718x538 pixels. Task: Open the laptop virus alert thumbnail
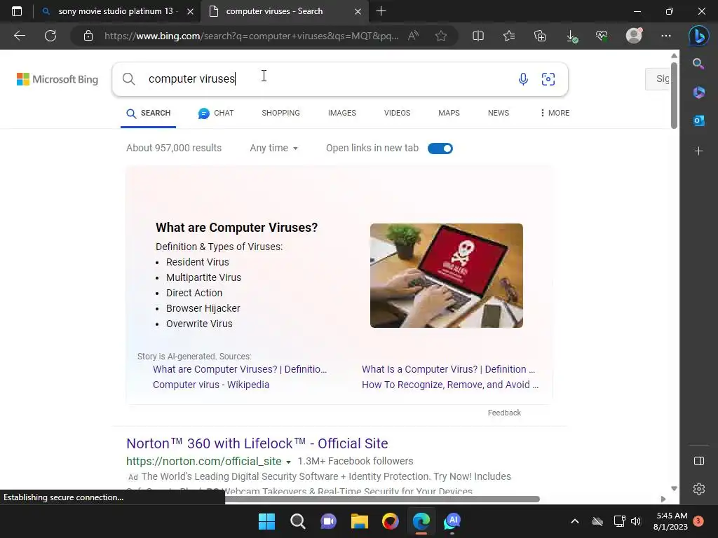[x=447, y=275]
